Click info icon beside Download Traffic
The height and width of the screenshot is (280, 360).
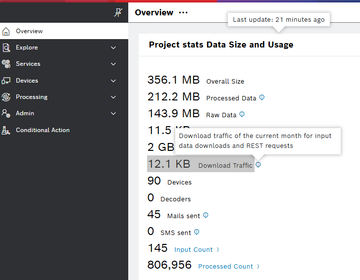pyautogui.click(x=258, y=165)
